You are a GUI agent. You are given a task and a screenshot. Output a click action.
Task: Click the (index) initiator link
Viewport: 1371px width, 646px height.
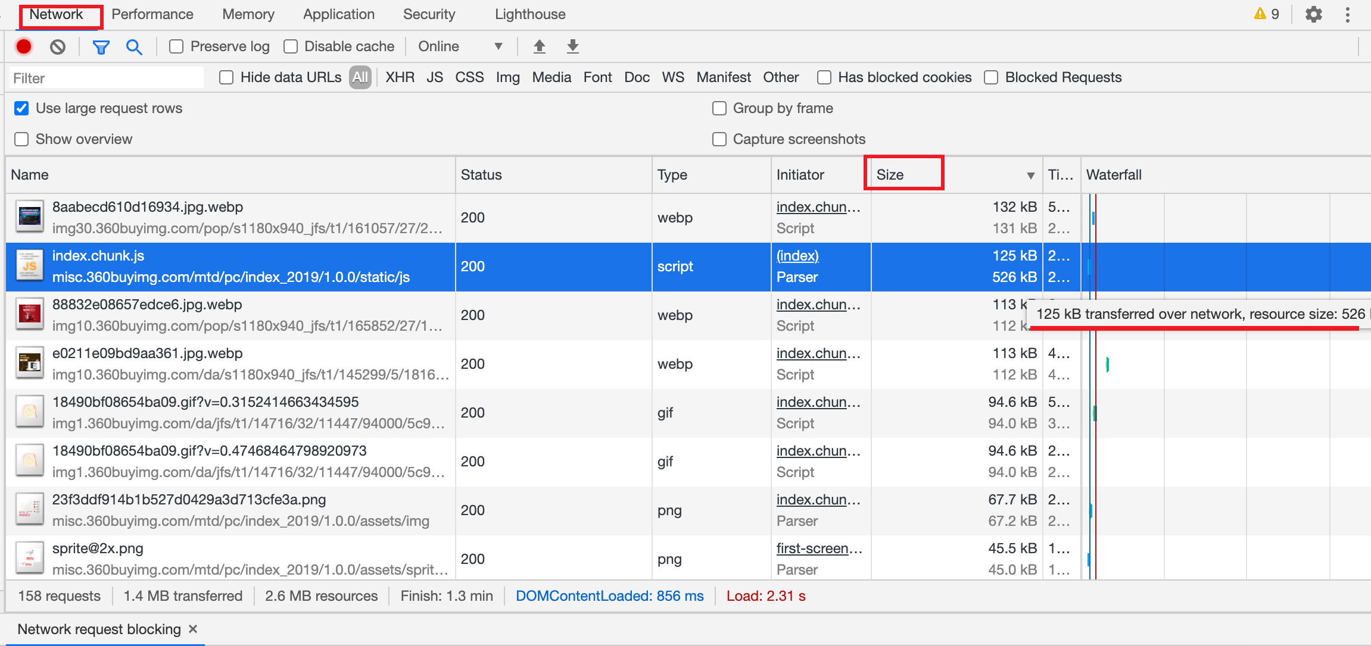[x=797, y=256]
